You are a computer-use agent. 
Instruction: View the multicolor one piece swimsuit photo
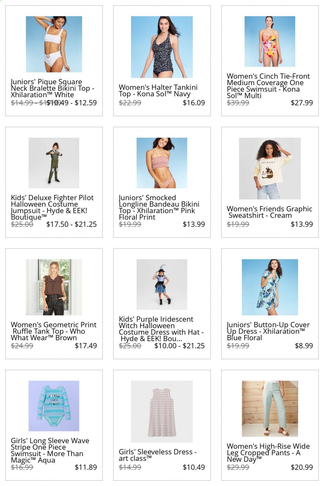click(270, 41)
